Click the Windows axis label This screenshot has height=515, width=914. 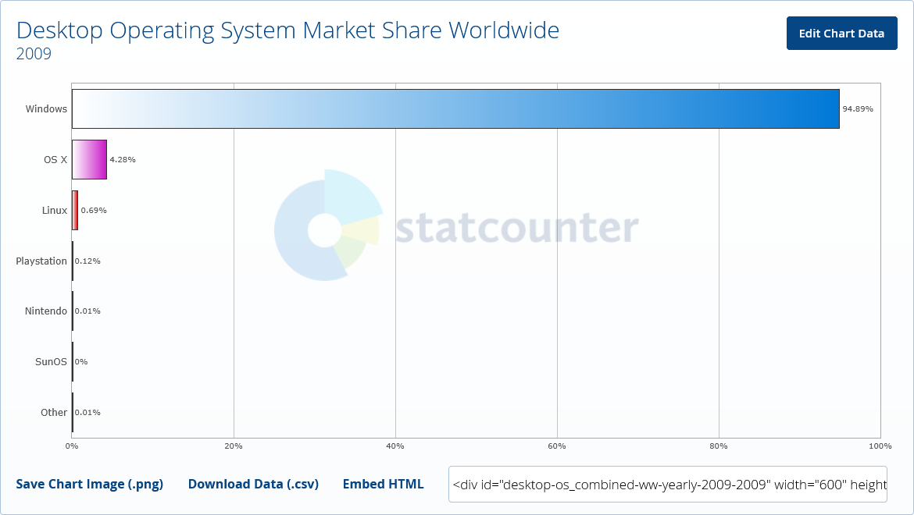tap(46, 108)
